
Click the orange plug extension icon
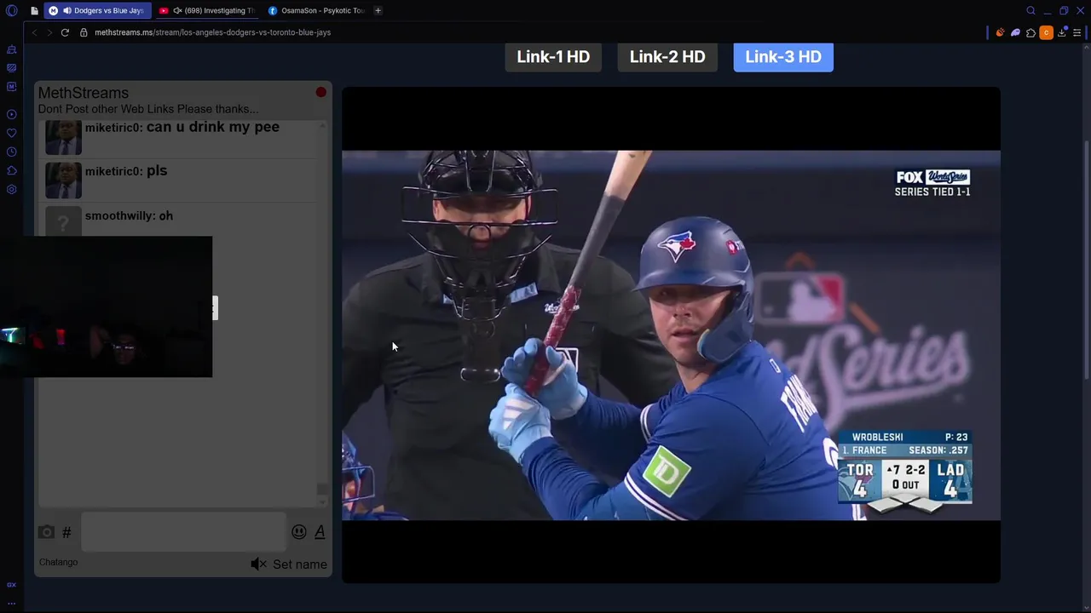click(x=1000, y=32)
